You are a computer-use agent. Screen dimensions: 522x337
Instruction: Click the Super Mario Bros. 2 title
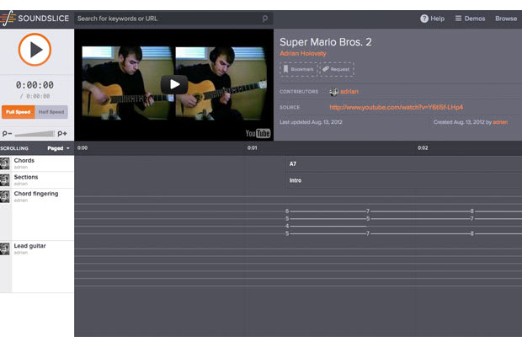(x=326, y=42)
